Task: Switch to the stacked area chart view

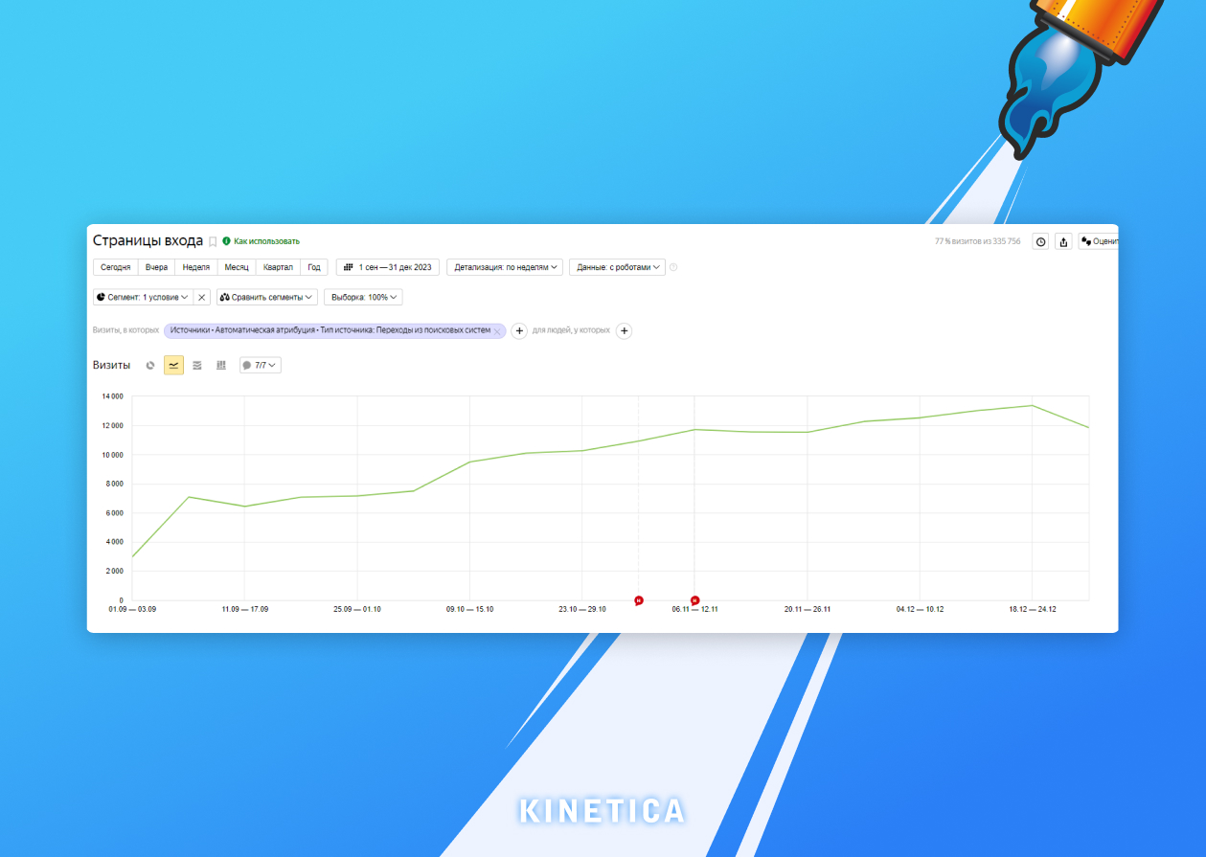Action: click(196, 365)
